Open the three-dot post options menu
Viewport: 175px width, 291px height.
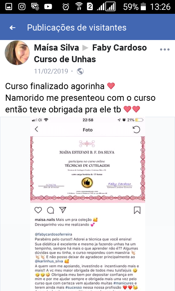165,49
